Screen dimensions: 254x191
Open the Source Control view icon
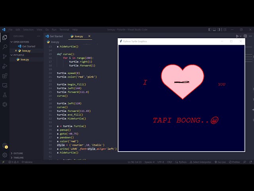pos(5,57)
